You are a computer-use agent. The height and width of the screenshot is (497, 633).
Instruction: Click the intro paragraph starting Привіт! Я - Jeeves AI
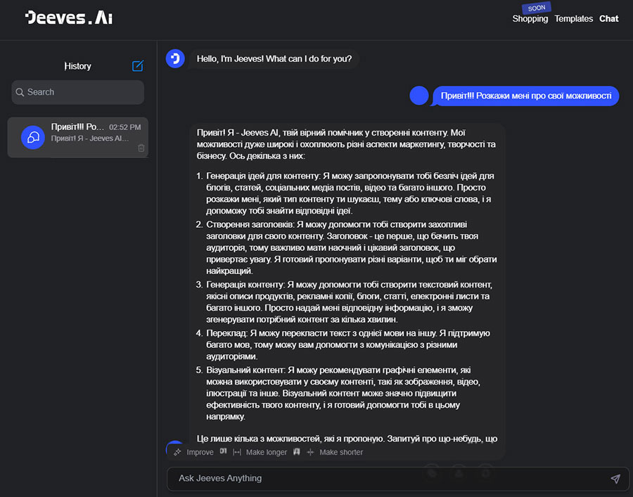(x=346, y=144)
